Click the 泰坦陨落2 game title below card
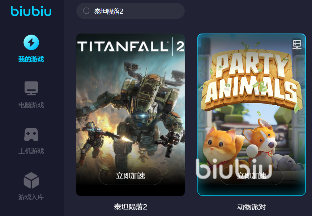The image size is (312, 216). pyautogui.click(x=131, y=207)
